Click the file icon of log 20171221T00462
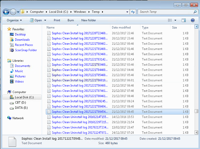The width and height of the screenshot is (200, 149). 49,44
